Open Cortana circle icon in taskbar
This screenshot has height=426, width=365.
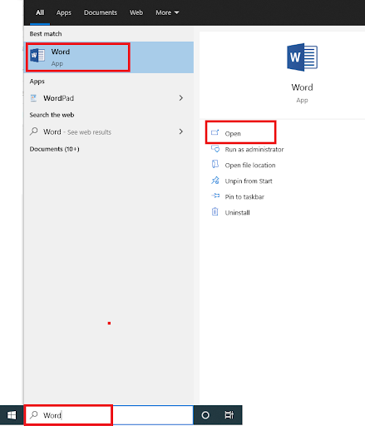pyautogui.click(x=205, y=415)
